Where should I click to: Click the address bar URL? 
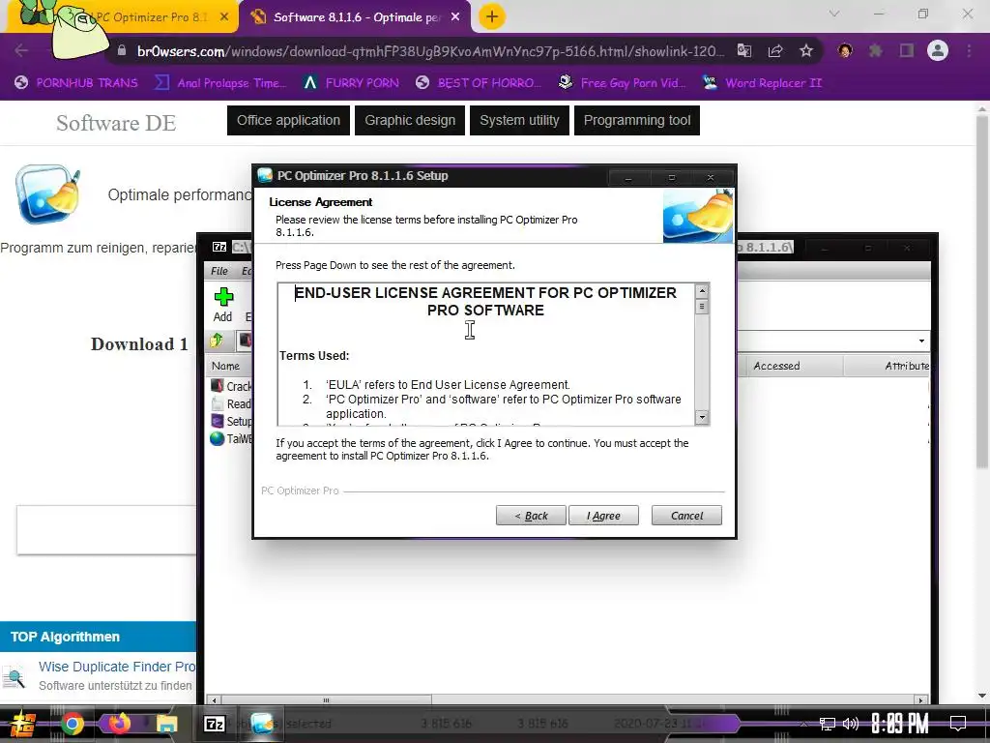[x=430, y=51]
